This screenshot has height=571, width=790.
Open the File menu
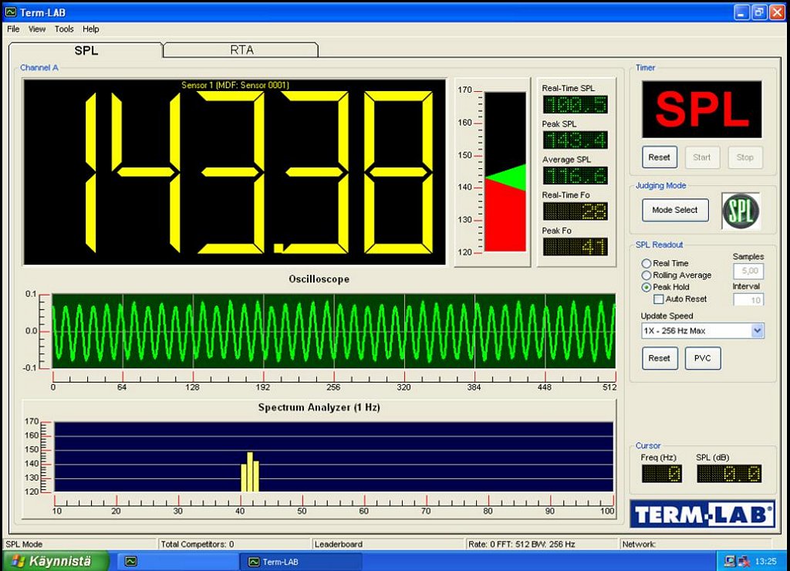click(13, 29)
